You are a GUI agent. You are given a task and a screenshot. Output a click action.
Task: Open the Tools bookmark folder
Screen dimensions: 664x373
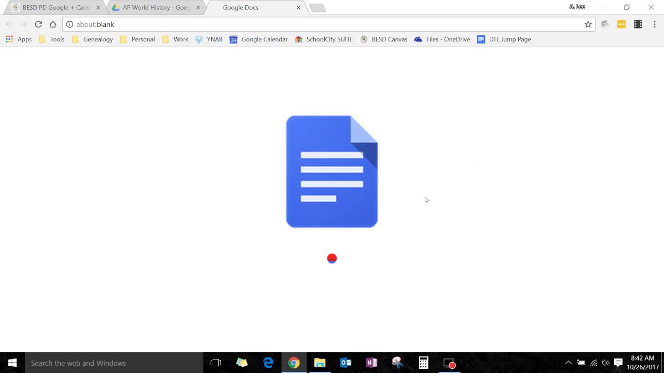[x=51, y=39]
